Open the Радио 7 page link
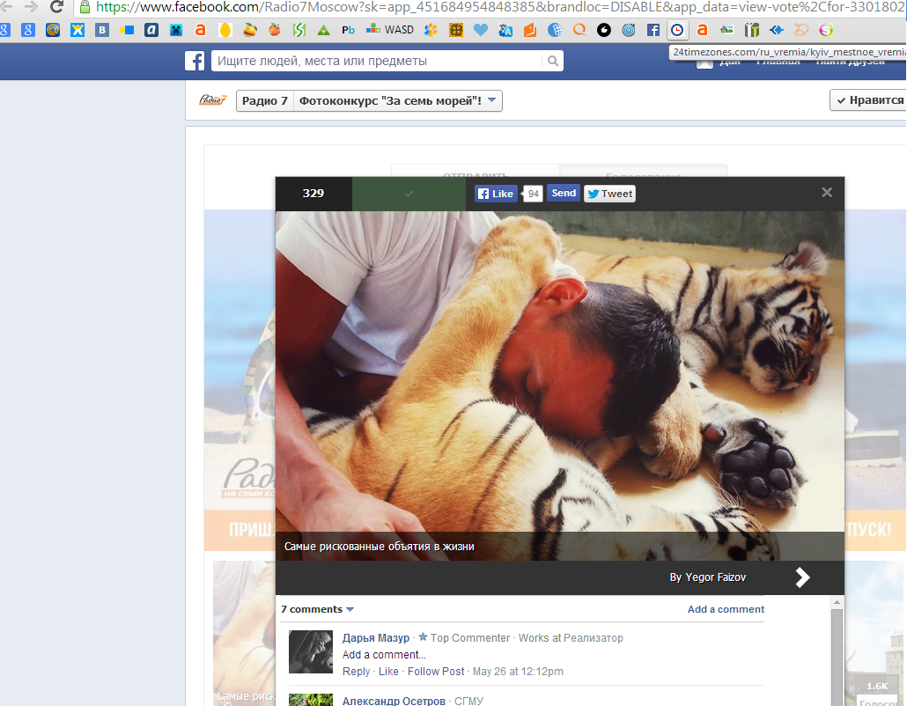This screenshot has height=706, width=907. (x=265, y=100)
